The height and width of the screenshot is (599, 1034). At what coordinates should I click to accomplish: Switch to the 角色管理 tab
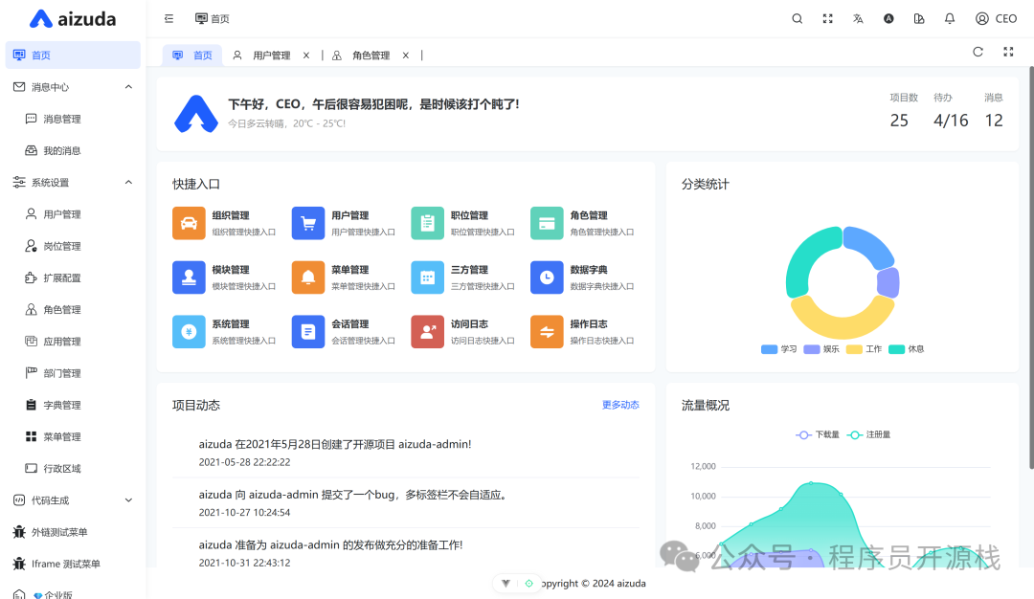click(x=373, y=55)
